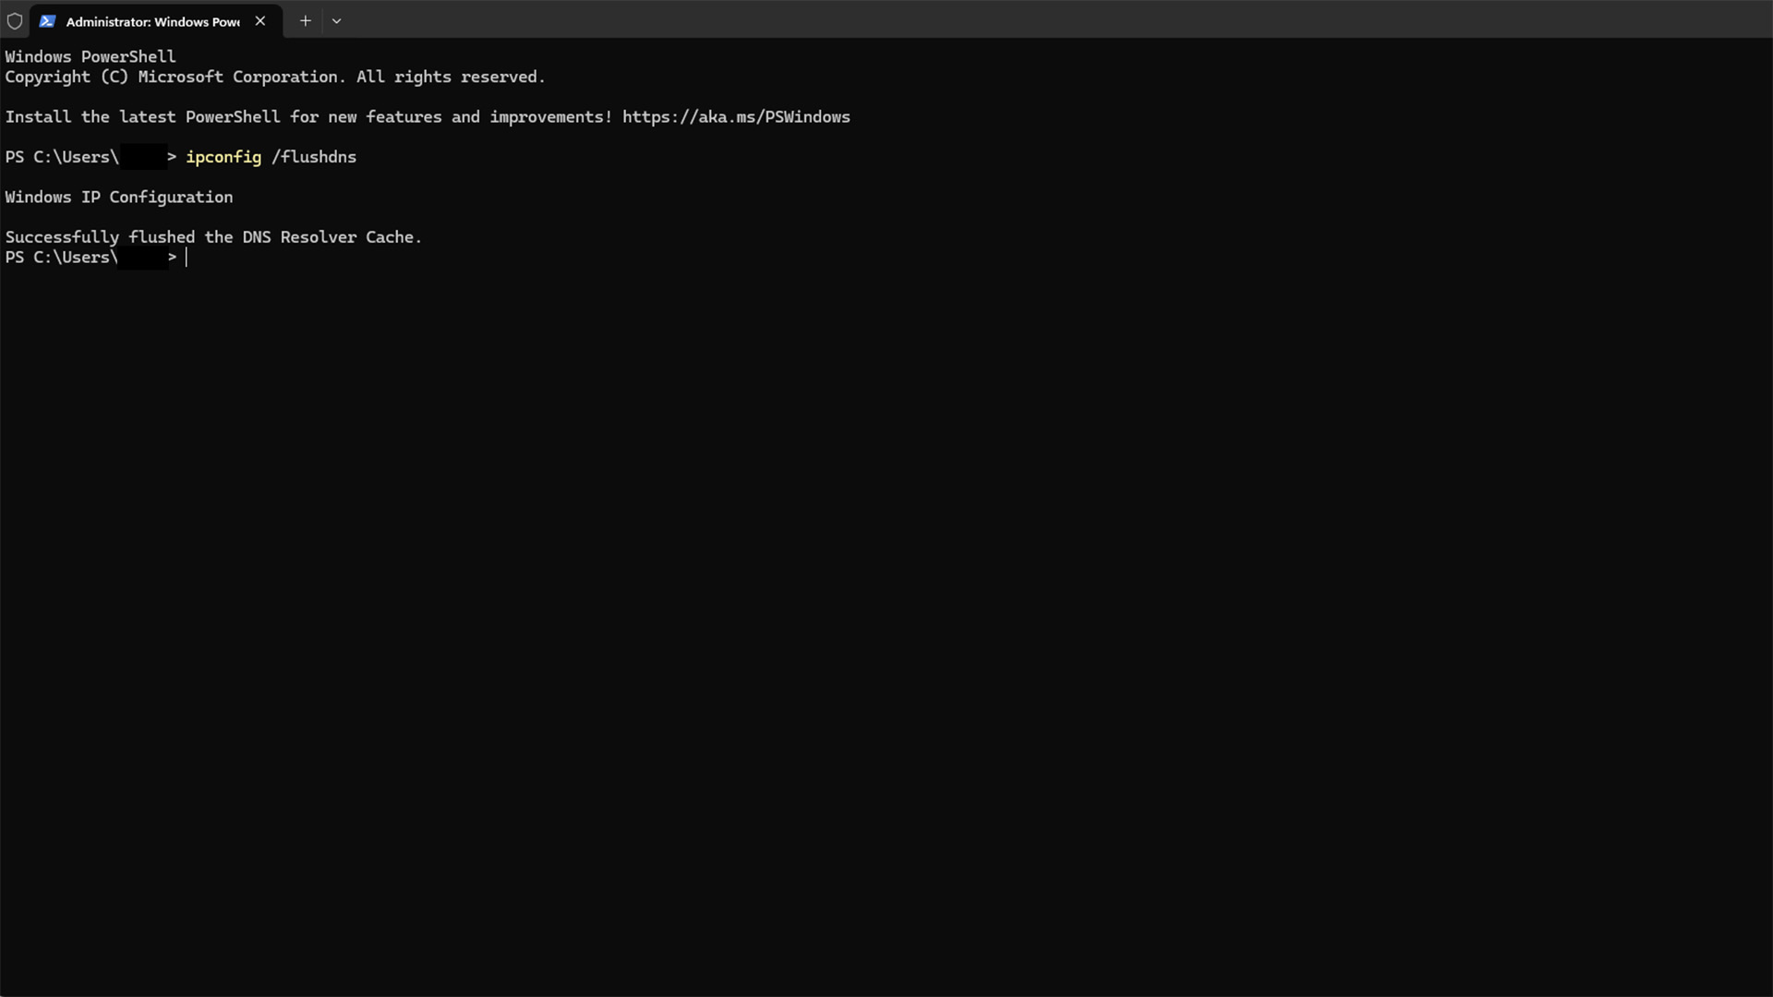
Task: Click at the active prompt cursor
Action: click(187, 258)
